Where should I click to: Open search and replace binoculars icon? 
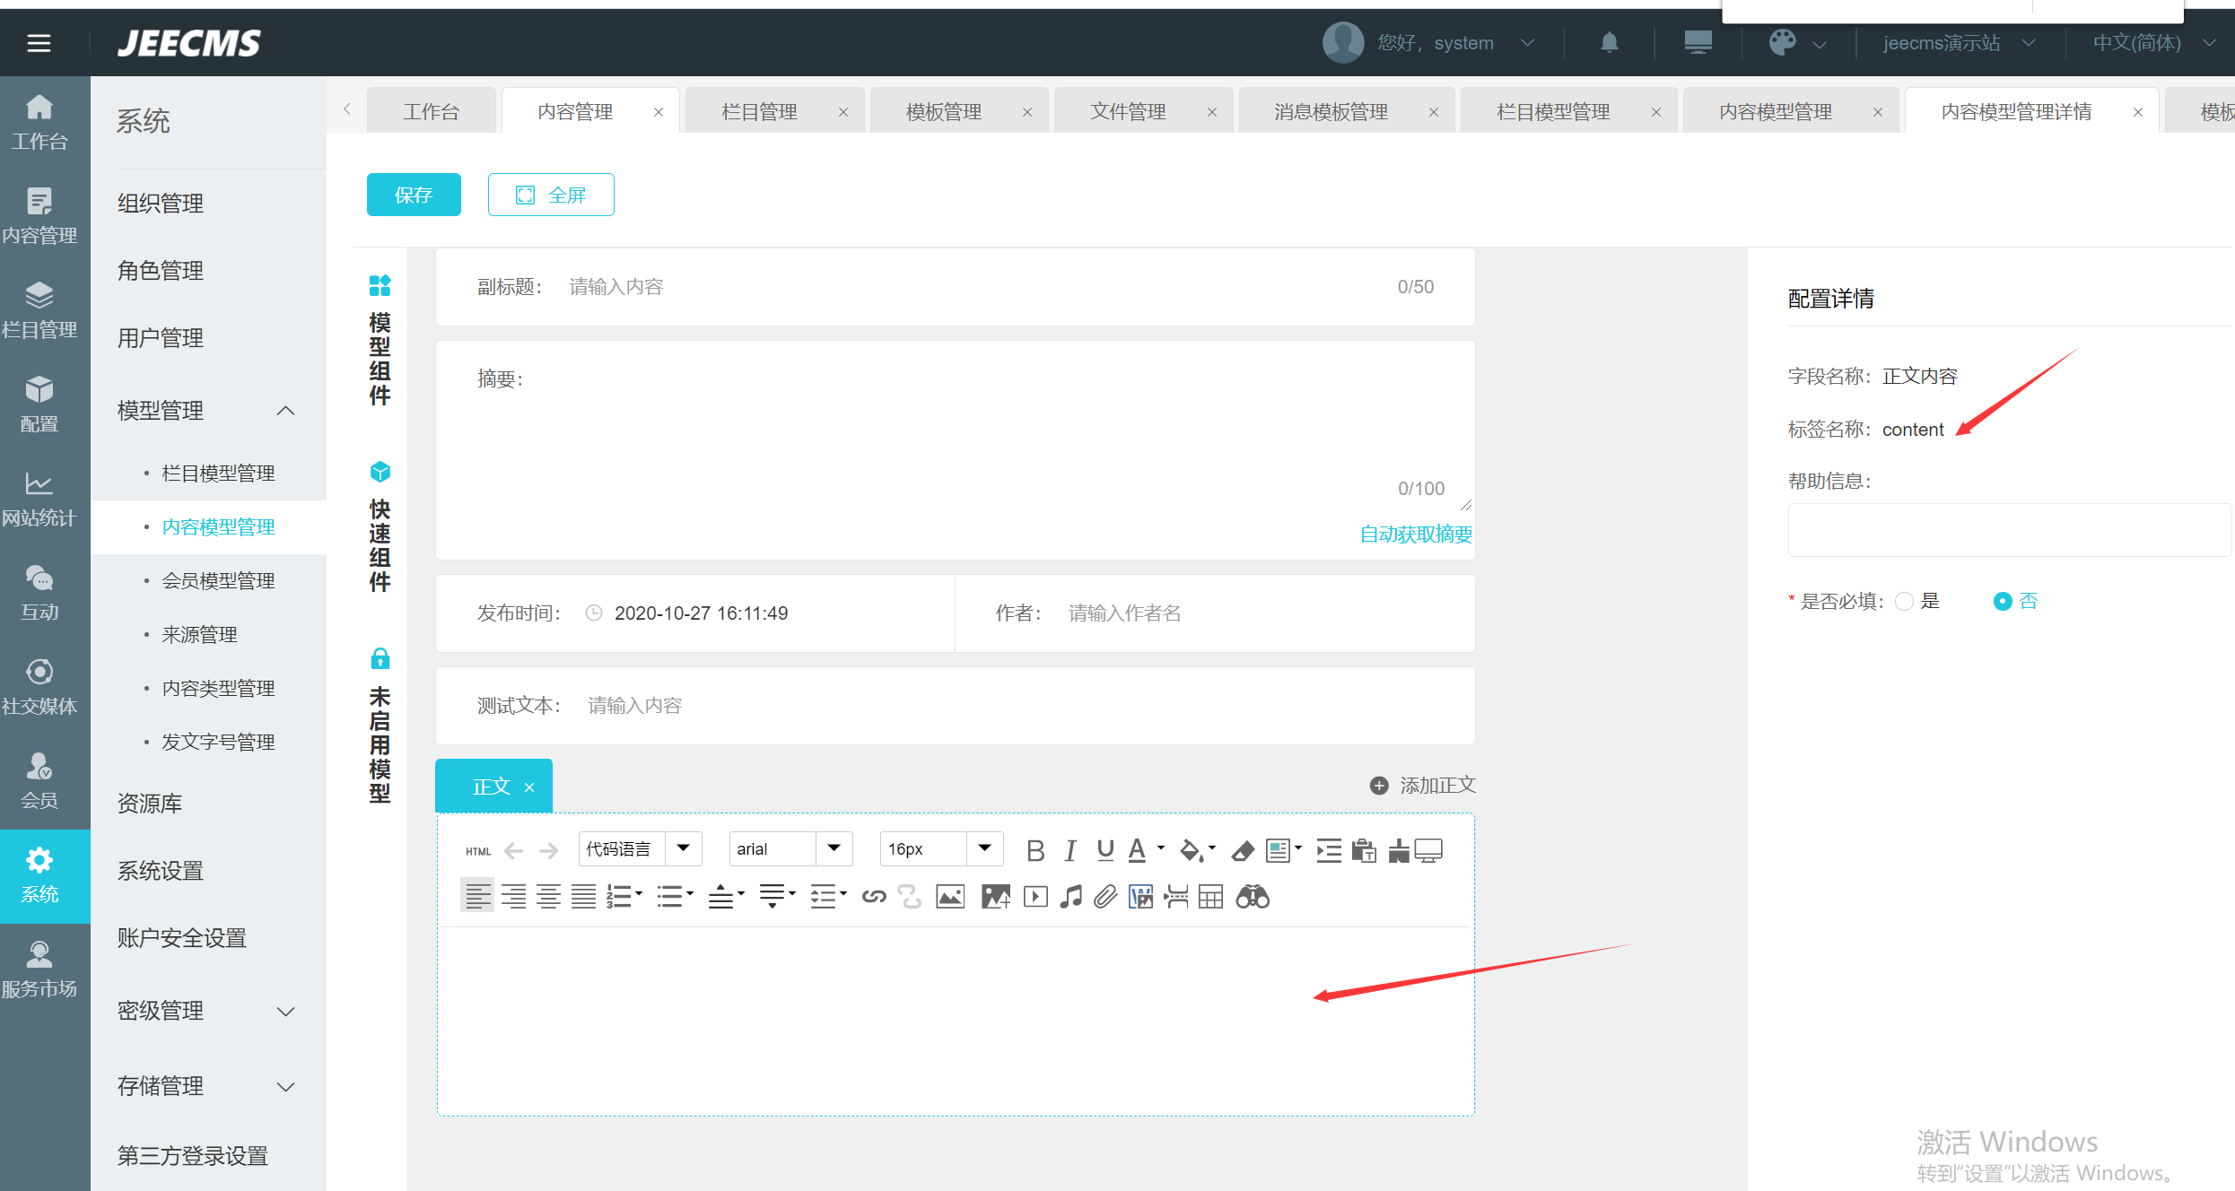coord(1253,897)
